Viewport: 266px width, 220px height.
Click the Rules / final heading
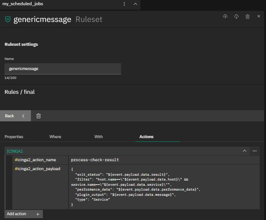point(19,92)
